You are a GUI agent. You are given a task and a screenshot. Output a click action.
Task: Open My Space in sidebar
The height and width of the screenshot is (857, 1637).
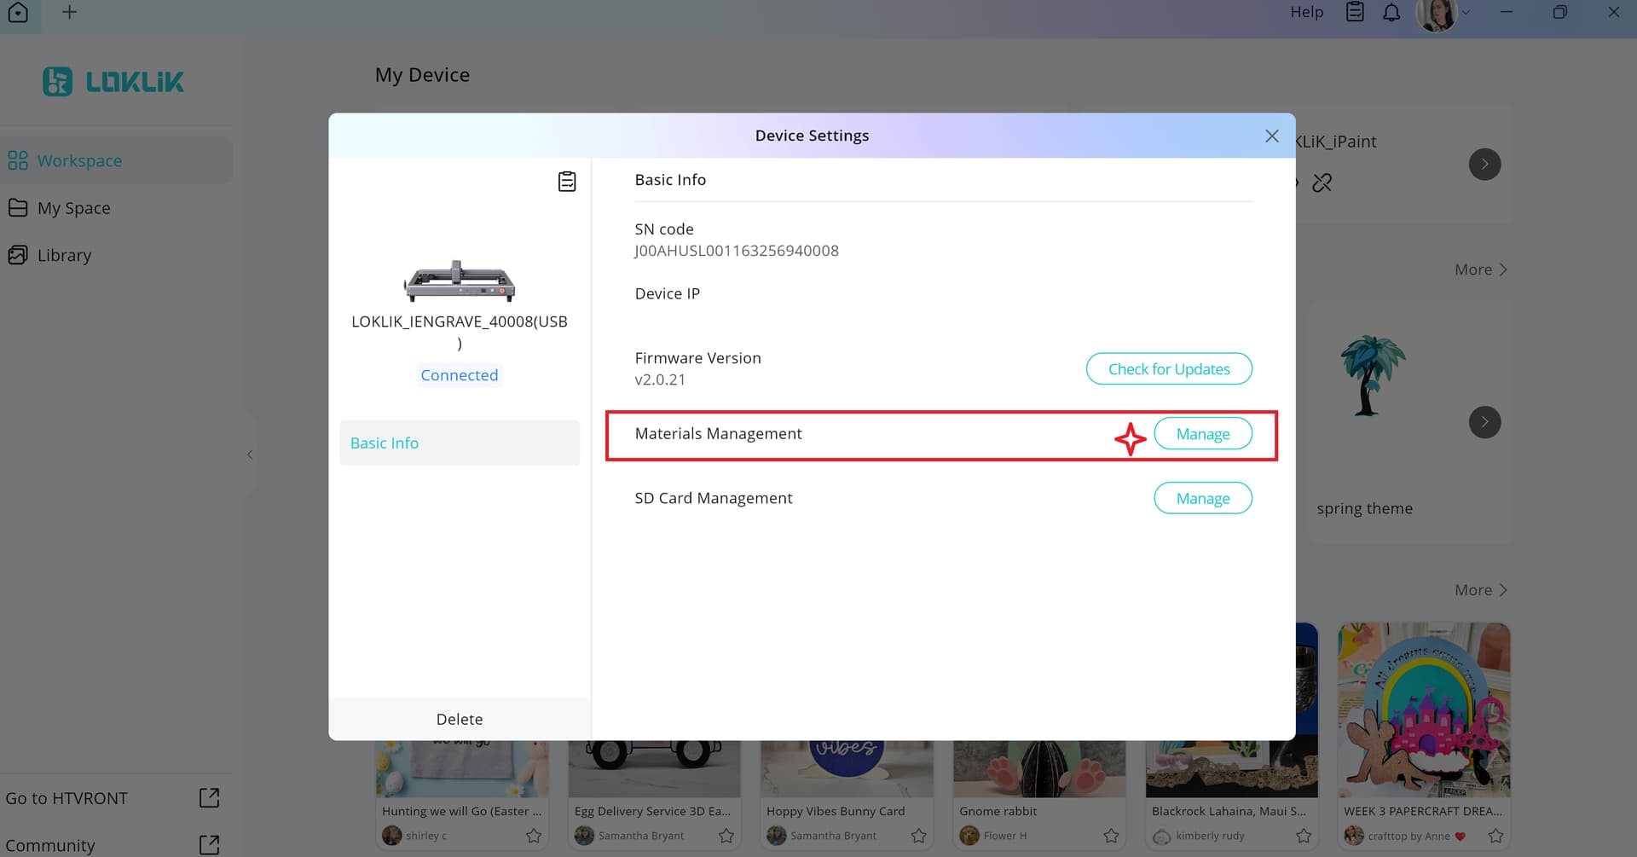point(73,208)
